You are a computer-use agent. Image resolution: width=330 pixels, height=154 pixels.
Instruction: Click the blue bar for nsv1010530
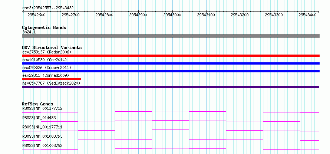tap(171, 63)
